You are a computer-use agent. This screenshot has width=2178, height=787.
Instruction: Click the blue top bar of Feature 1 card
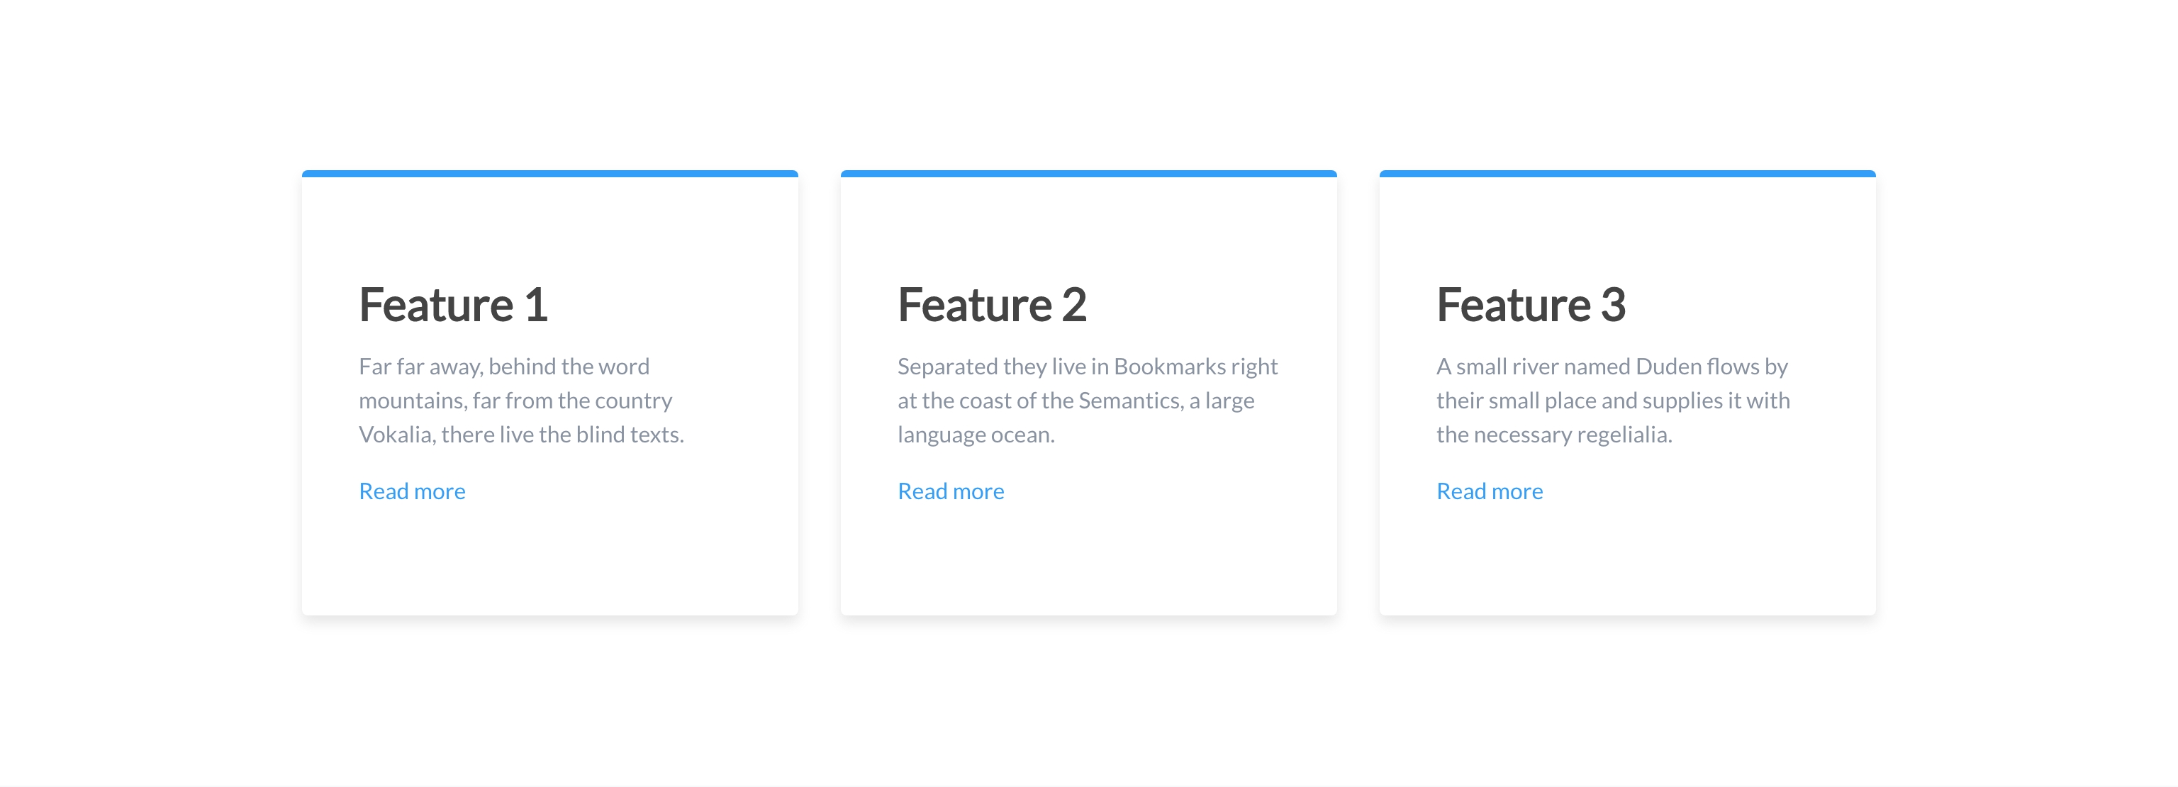pos(549,173)
